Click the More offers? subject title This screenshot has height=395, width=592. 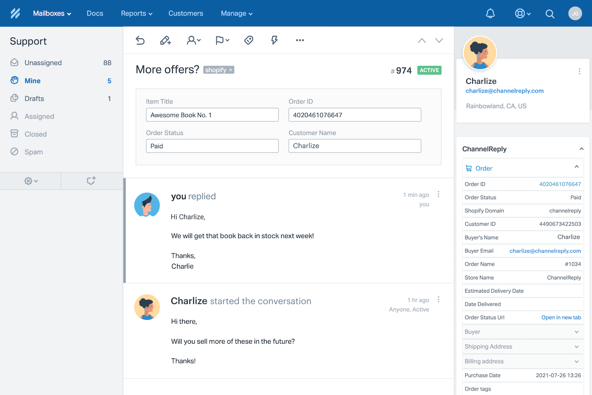168,70
